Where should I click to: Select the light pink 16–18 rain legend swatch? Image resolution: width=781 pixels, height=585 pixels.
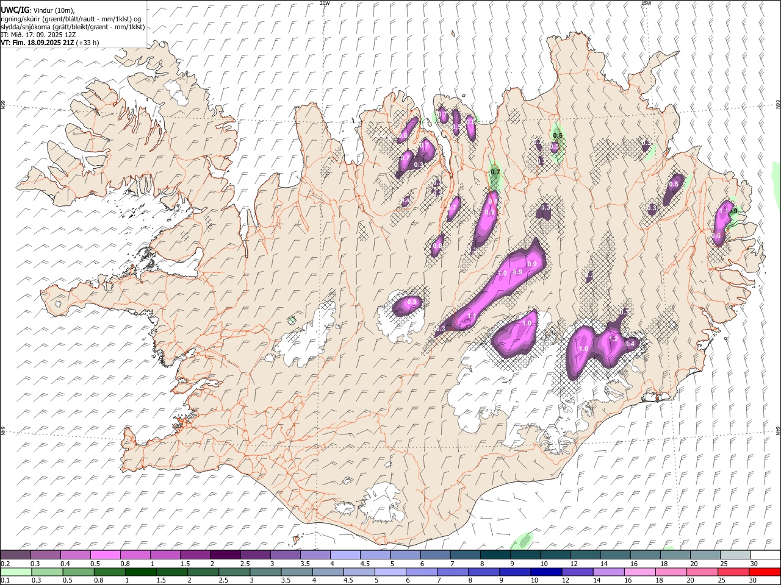(640, 572)
